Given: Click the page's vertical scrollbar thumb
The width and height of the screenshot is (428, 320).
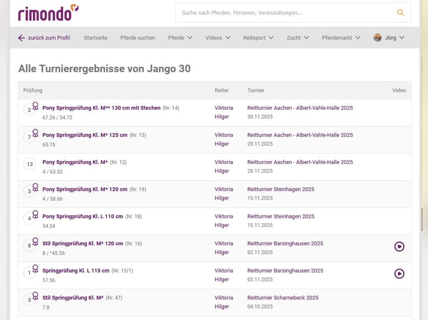Looking at the screenshot, I should tap(422, 219).
